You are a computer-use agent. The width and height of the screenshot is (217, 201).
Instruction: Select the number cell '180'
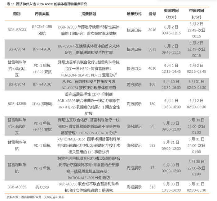pos(152,104)
